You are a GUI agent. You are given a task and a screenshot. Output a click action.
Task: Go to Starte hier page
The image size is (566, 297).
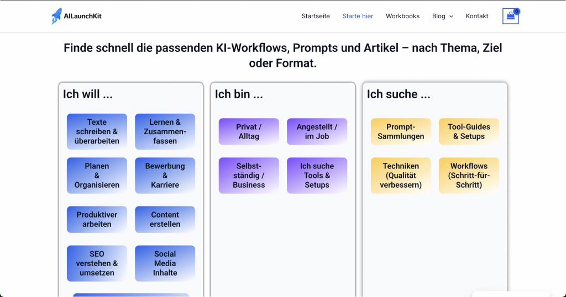click(x=358, y=16)
